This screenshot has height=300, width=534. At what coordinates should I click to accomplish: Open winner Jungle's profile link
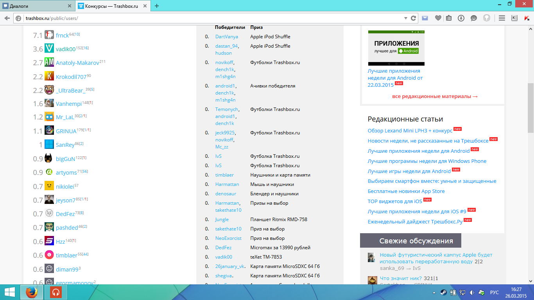(222, 220)
